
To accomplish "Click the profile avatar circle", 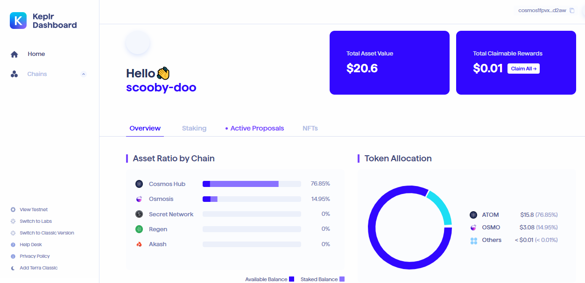I will pyautogui.click(x=138, y=42).
